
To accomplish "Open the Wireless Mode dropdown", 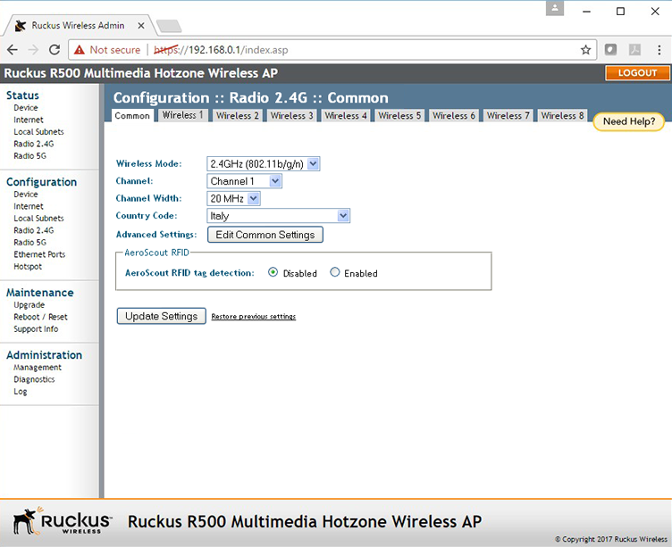I will coord(263,163).
